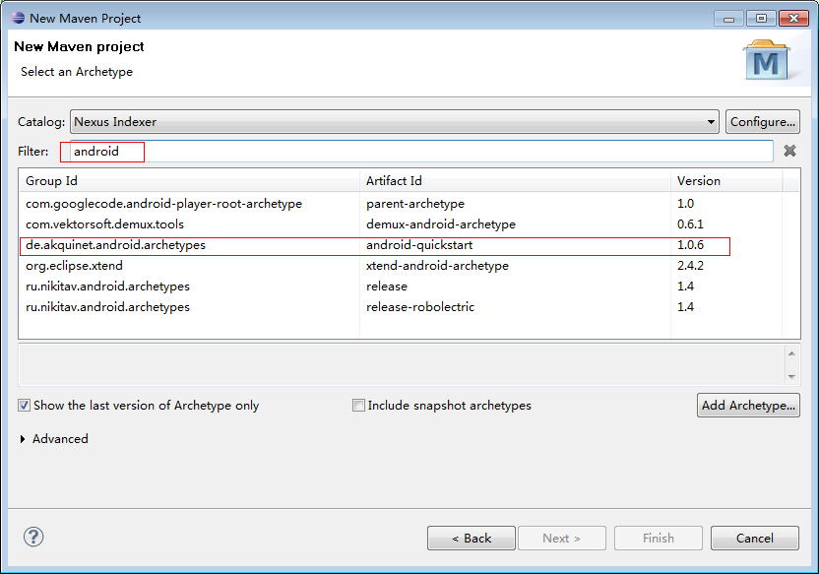Cancel the New Maven Project wizard

tap(754, 539)
